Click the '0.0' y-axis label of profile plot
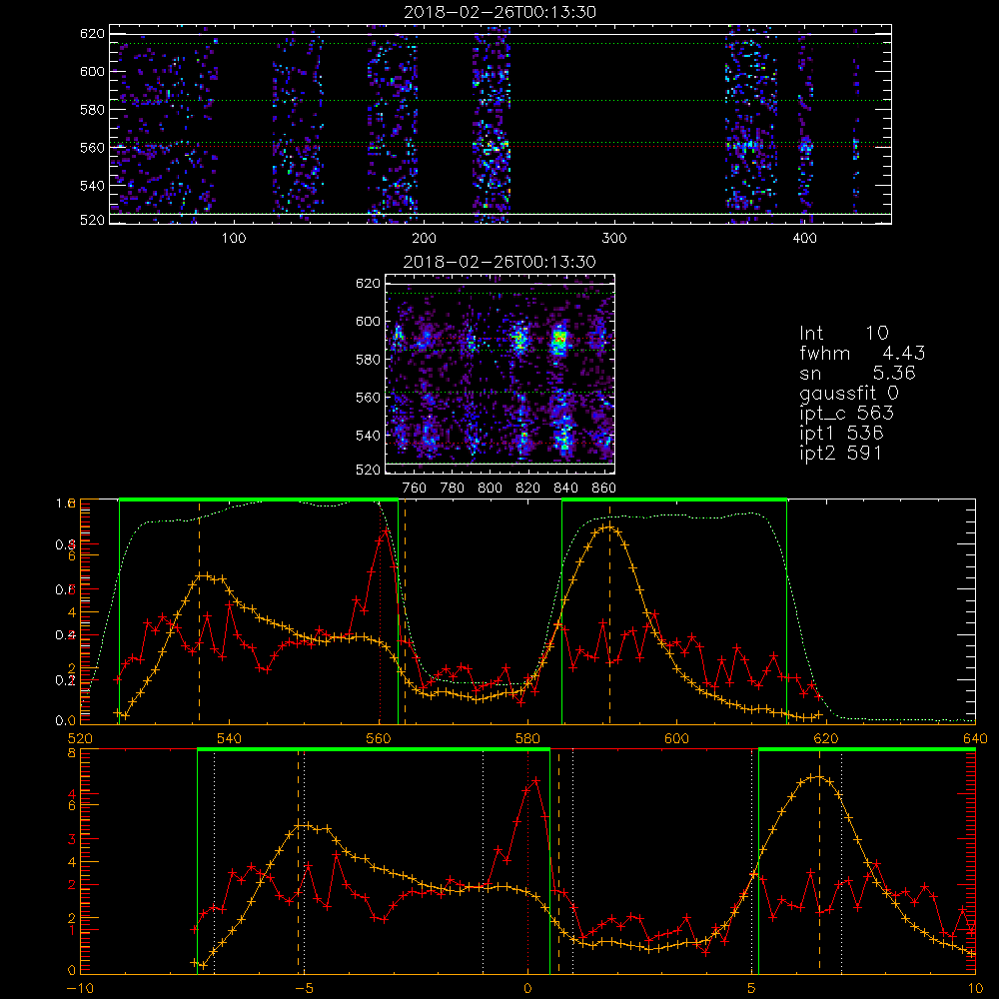Viewport: 999px width, 999px height. click(x=66, y=721)
